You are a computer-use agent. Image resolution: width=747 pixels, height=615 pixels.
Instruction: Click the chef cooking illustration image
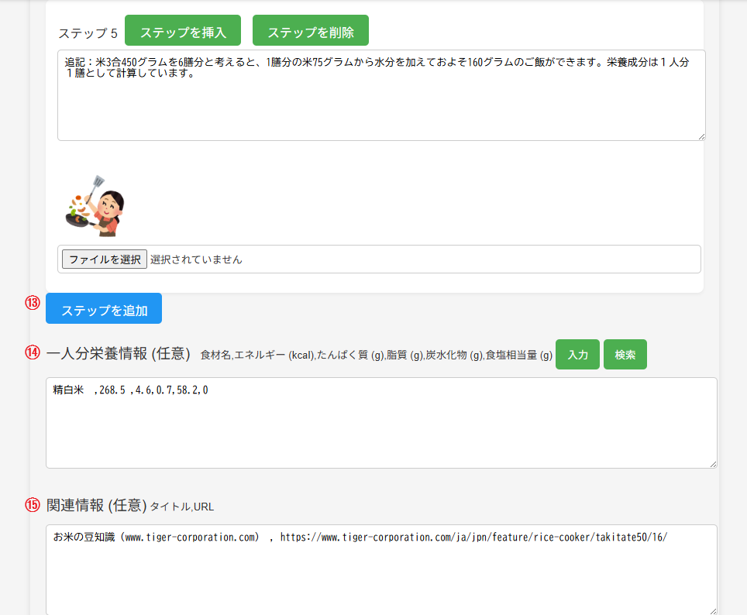point(94,204)
